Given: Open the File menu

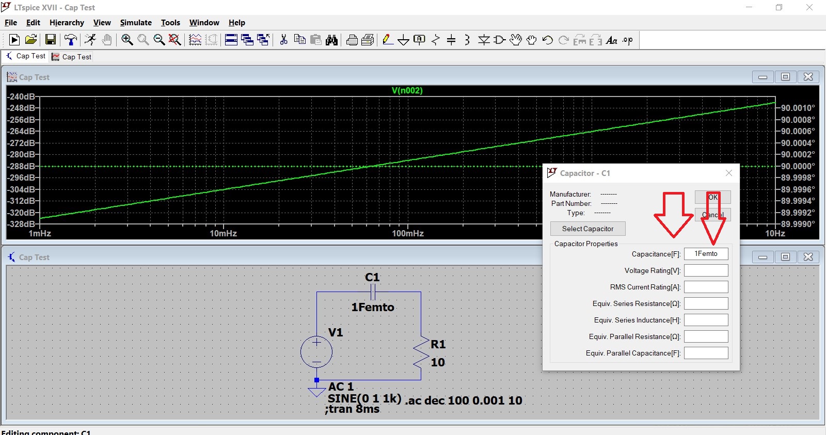Looking at the screenshot, I should (x=11, y=23).
